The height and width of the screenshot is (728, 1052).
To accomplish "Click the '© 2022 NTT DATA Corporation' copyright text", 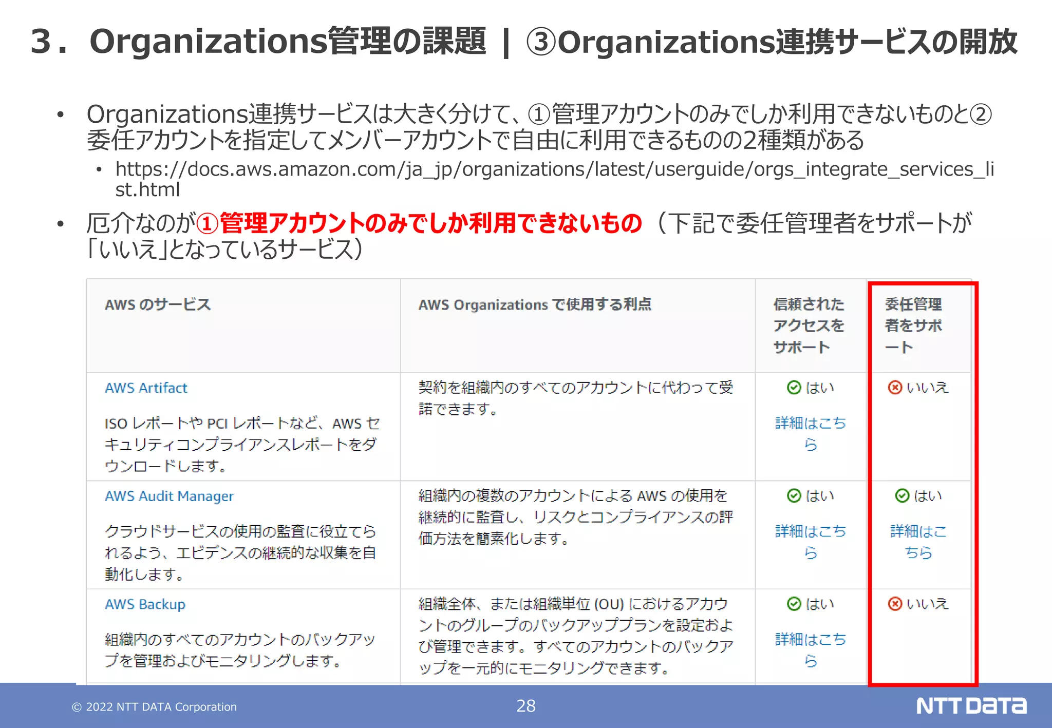I will 154,707.
